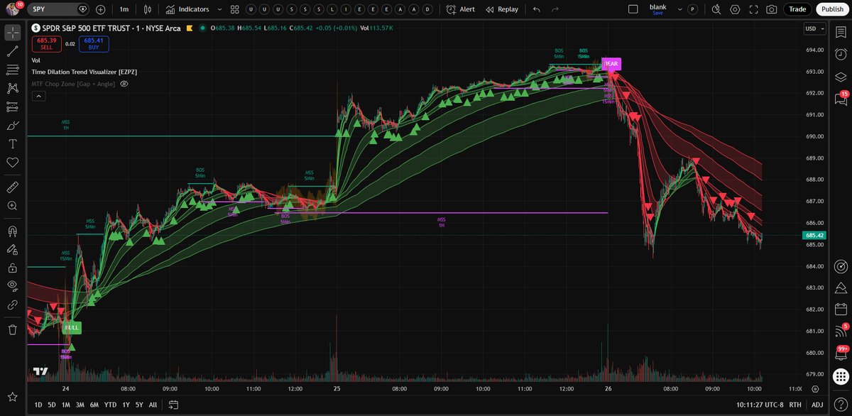Click the favorites star in left toolbar
852x416 pixels.
[12, 396]
